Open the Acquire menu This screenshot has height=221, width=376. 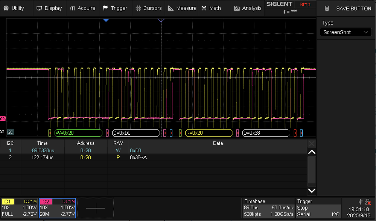pos(82,8)
